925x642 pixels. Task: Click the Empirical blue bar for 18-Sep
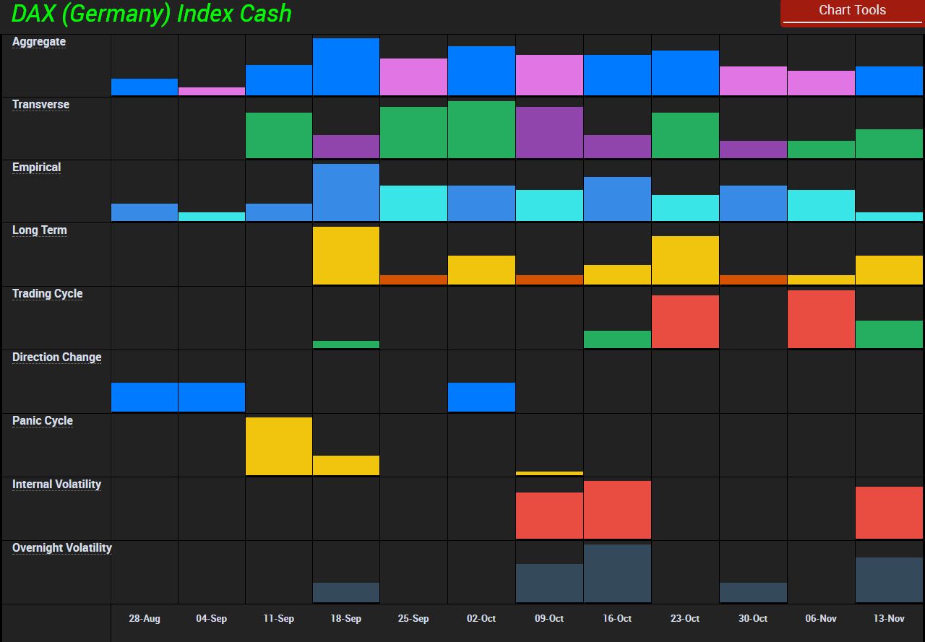point(346,192)
